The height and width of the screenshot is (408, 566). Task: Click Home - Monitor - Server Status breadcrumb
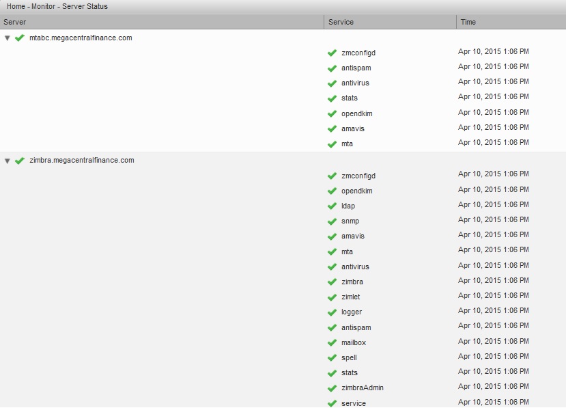(57, 6)
